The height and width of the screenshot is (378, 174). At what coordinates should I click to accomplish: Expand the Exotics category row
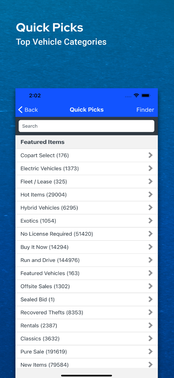tap(87, 221)
